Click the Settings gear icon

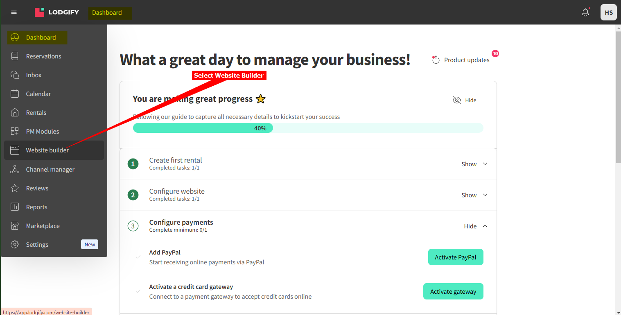click(15, 244)
